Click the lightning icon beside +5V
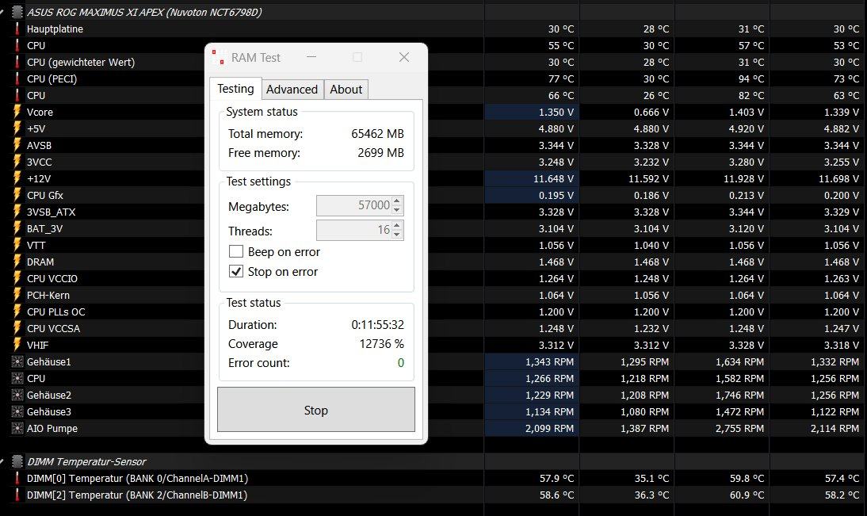 tap(17, 128)
